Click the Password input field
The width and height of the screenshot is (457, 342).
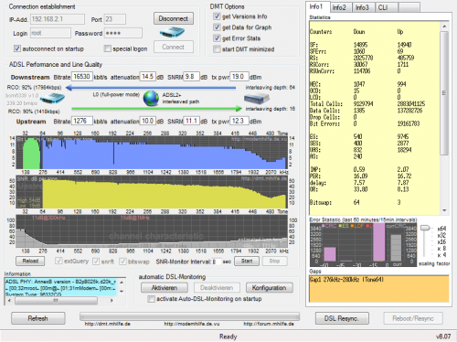point(123,33)
